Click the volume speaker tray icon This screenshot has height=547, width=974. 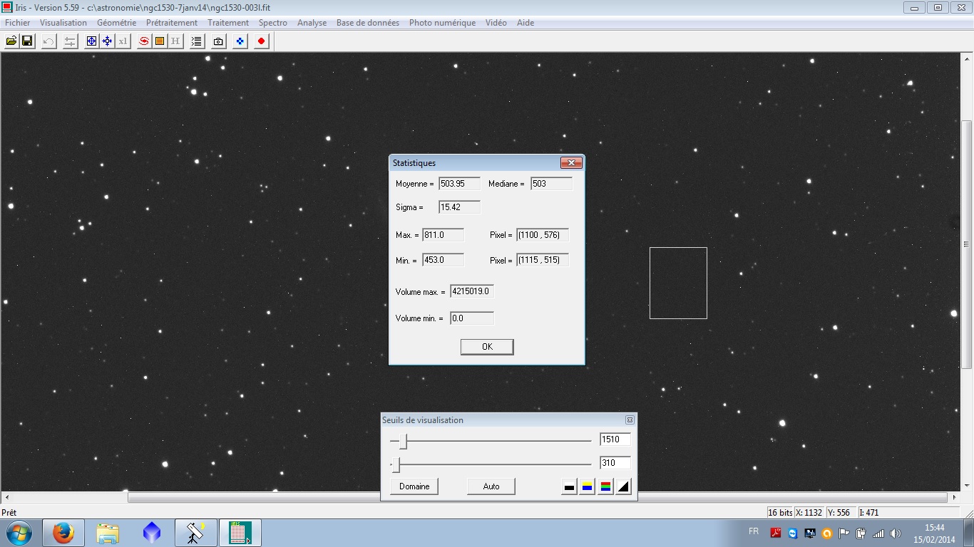click(x=896, y=533)
